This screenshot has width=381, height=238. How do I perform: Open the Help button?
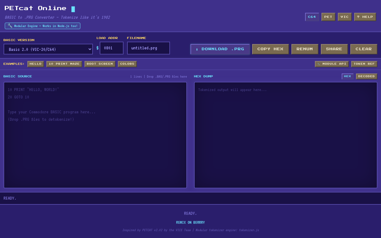pyautogui.click(x=365, y=17)
